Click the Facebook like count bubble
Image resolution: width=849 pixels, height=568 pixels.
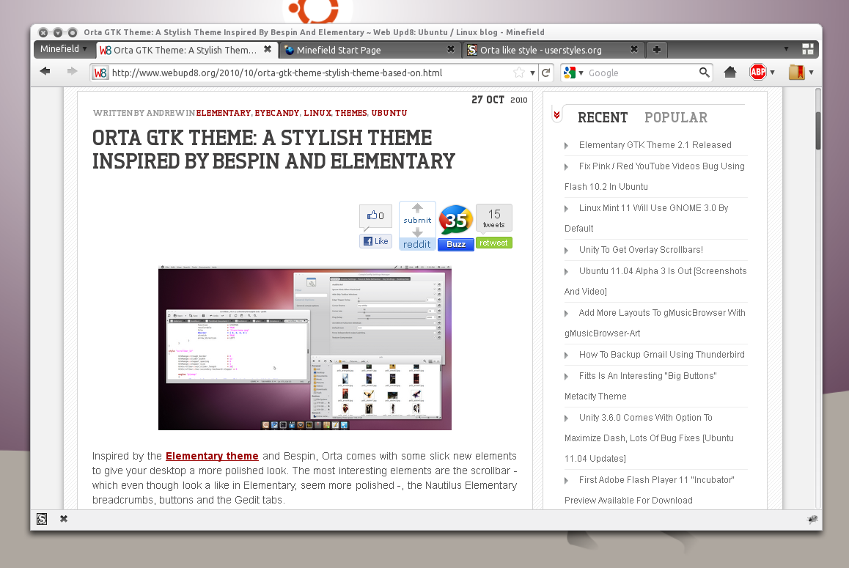pos(376,217)
